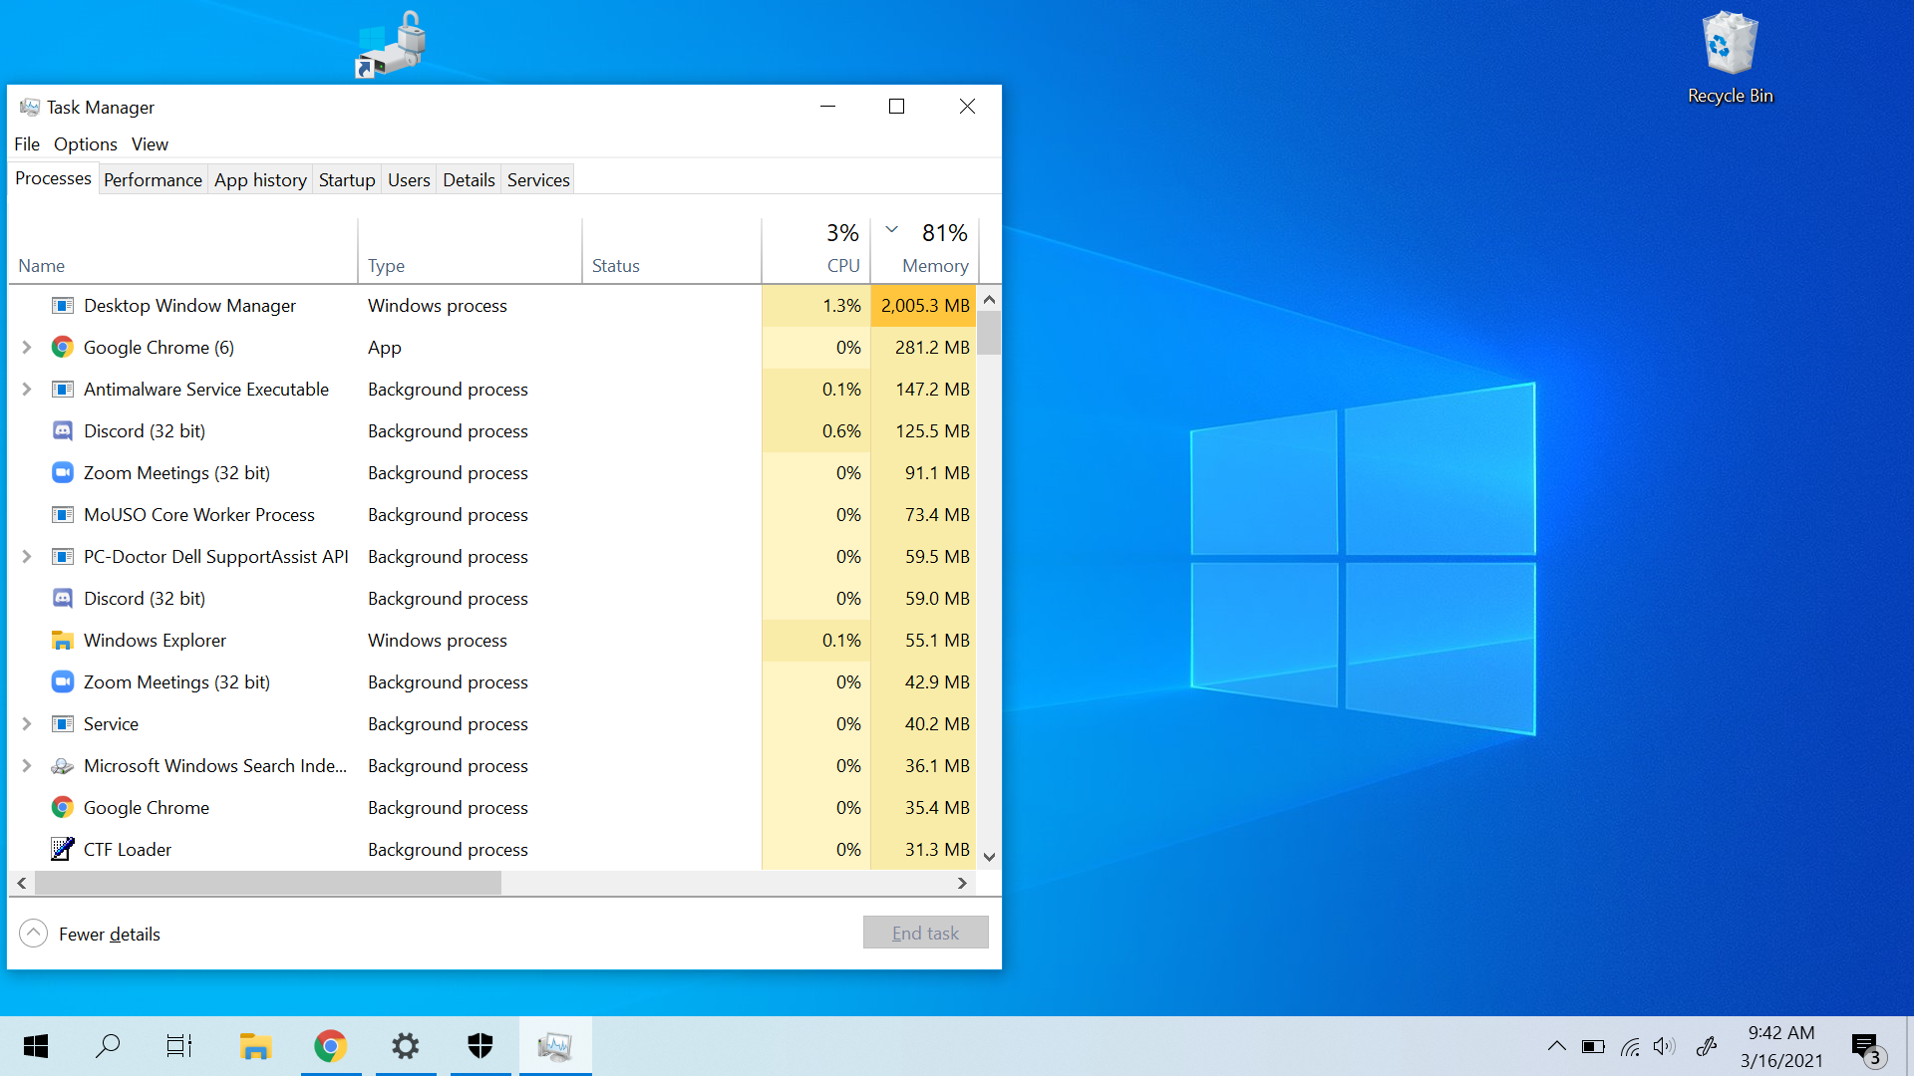Open the Options menu
The width and height of the screenshot is (1914, 1076).
point(86,144)
